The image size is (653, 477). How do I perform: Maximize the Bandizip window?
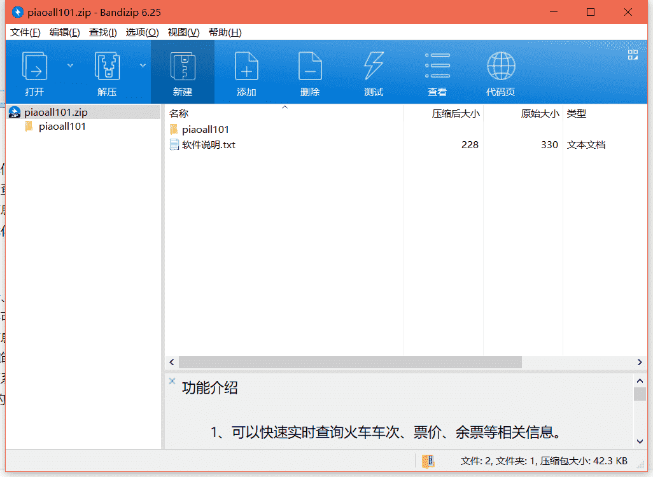(591, 12)
